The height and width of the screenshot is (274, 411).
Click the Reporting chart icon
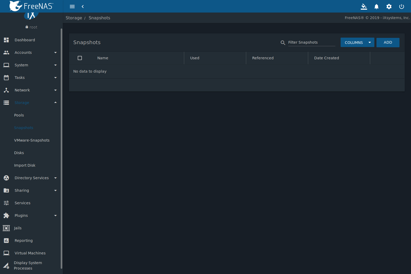(6, 241)
